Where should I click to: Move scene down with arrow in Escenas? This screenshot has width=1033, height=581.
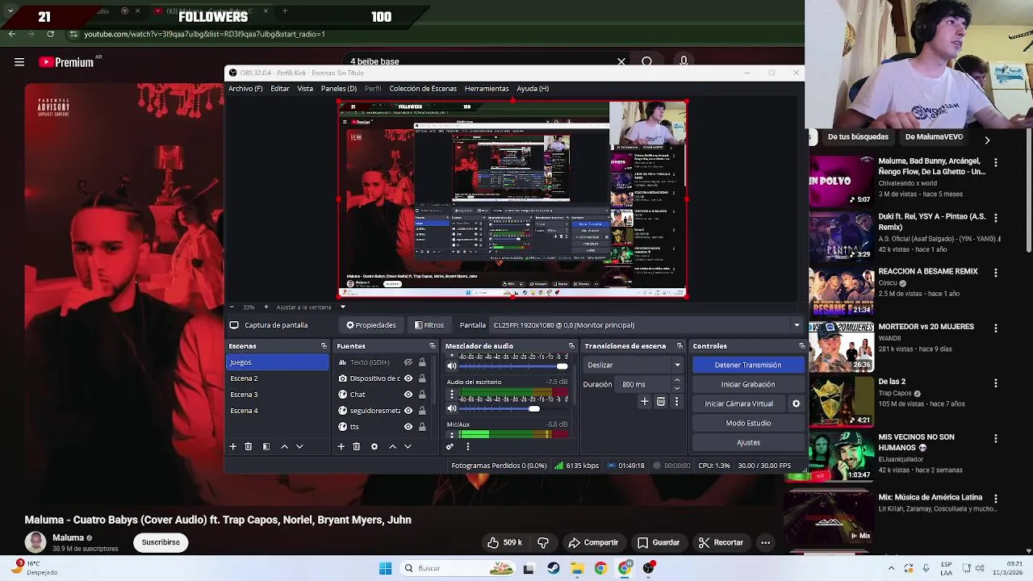click(299, 446)
